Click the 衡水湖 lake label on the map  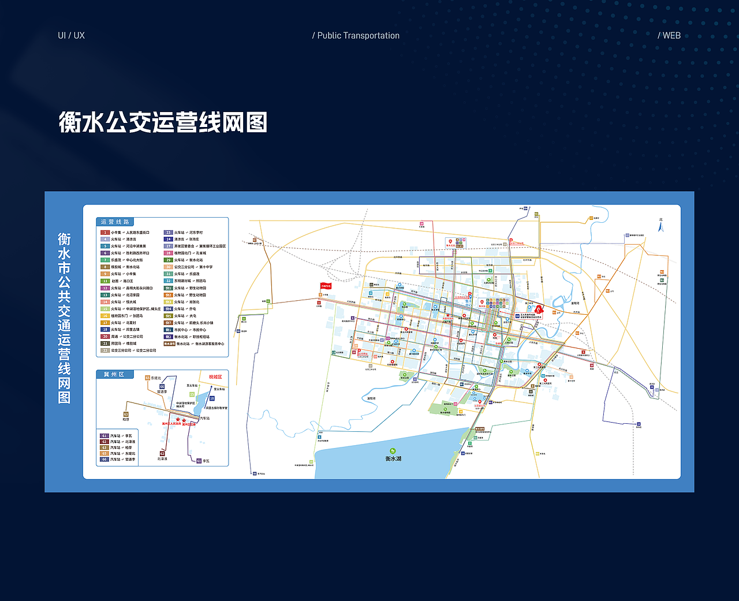point(393,458)
